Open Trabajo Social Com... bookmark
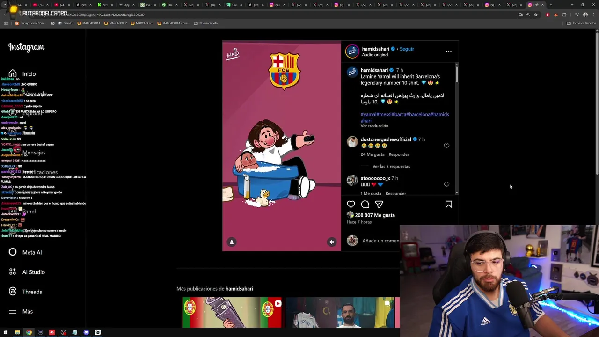The height and width of the screenshot is (337, 599). [30, 23]
